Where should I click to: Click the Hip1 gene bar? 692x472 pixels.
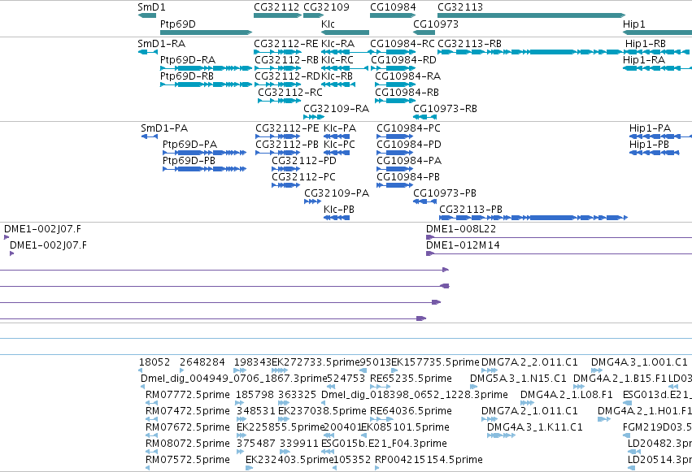click(x=657, y=32)
